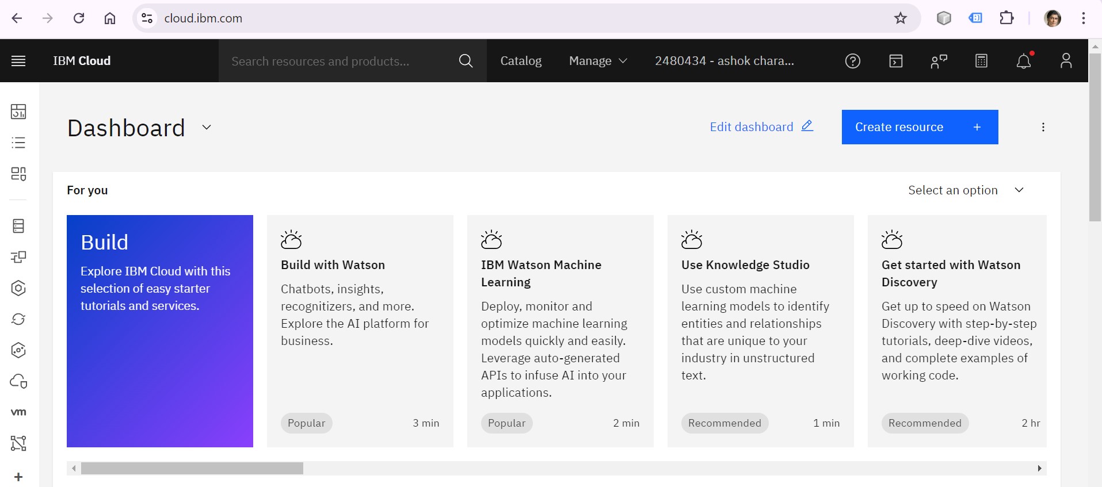Click the Edit dashboard link
This screenshot has height=487, width=1102.
pos(761,126)
